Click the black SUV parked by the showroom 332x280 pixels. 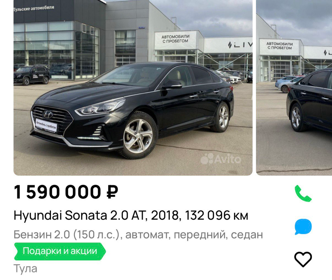coord(32,75)
